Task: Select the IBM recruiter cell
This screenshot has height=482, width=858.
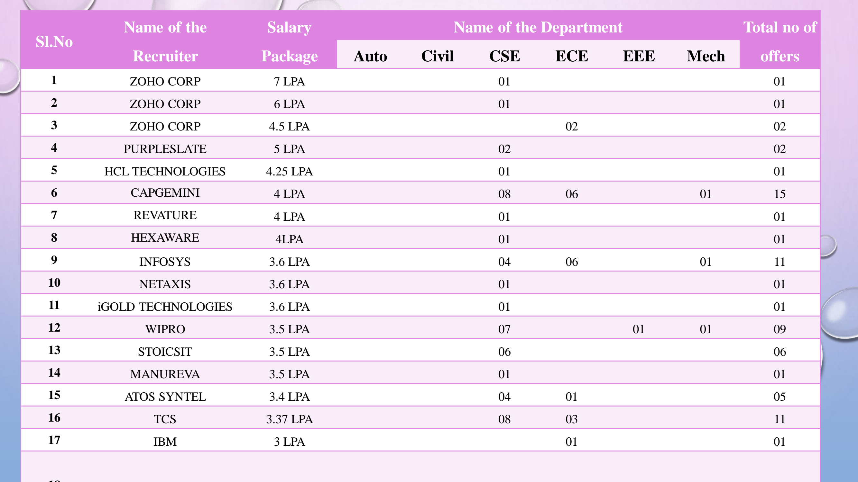Action: coord(165,442)
